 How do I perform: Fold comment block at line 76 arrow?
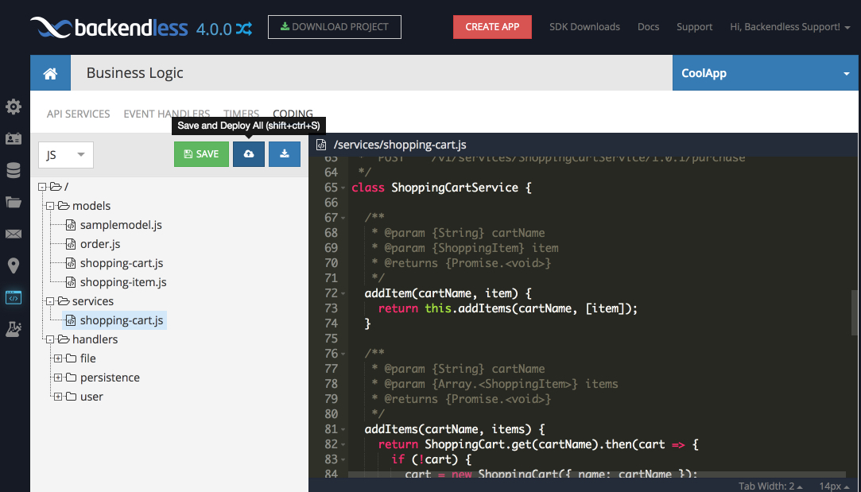343,354
